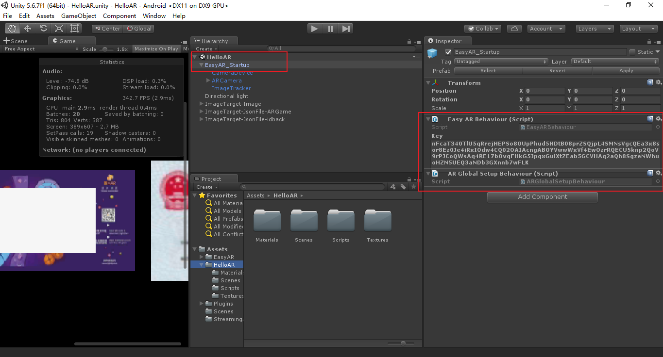This screenshot has height=357, width=663.
Task: Select Directional light in Hierarchy
Action: (227, 96)
